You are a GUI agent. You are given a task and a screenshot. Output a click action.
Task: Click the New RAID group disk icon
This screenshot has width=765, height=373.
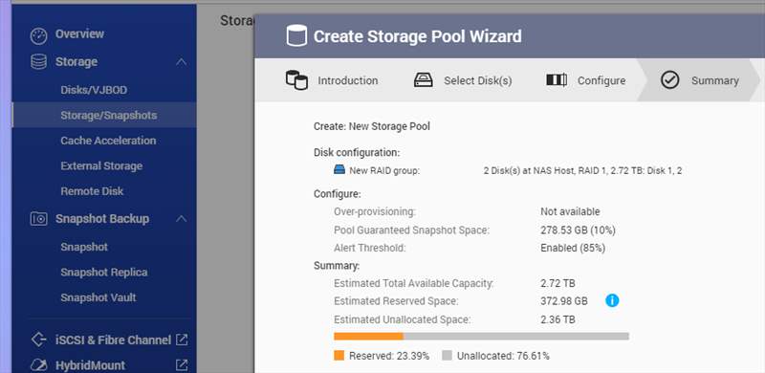click(x=339, y=170)
